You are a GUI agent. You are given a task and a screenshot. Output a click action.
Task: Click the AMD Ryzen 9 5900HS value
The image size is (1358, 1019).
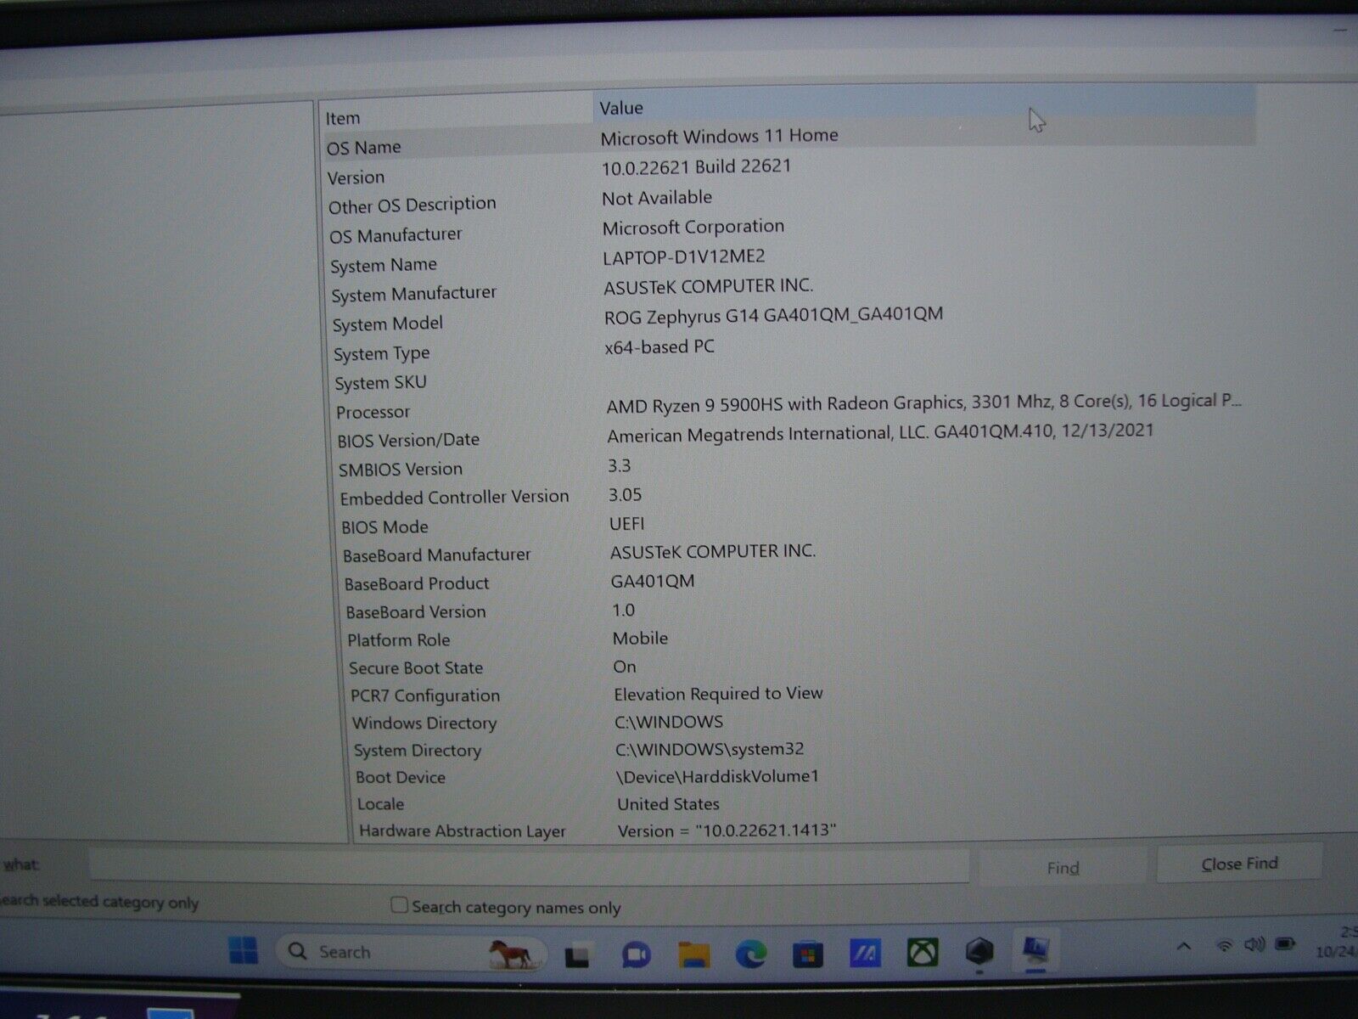923,403
